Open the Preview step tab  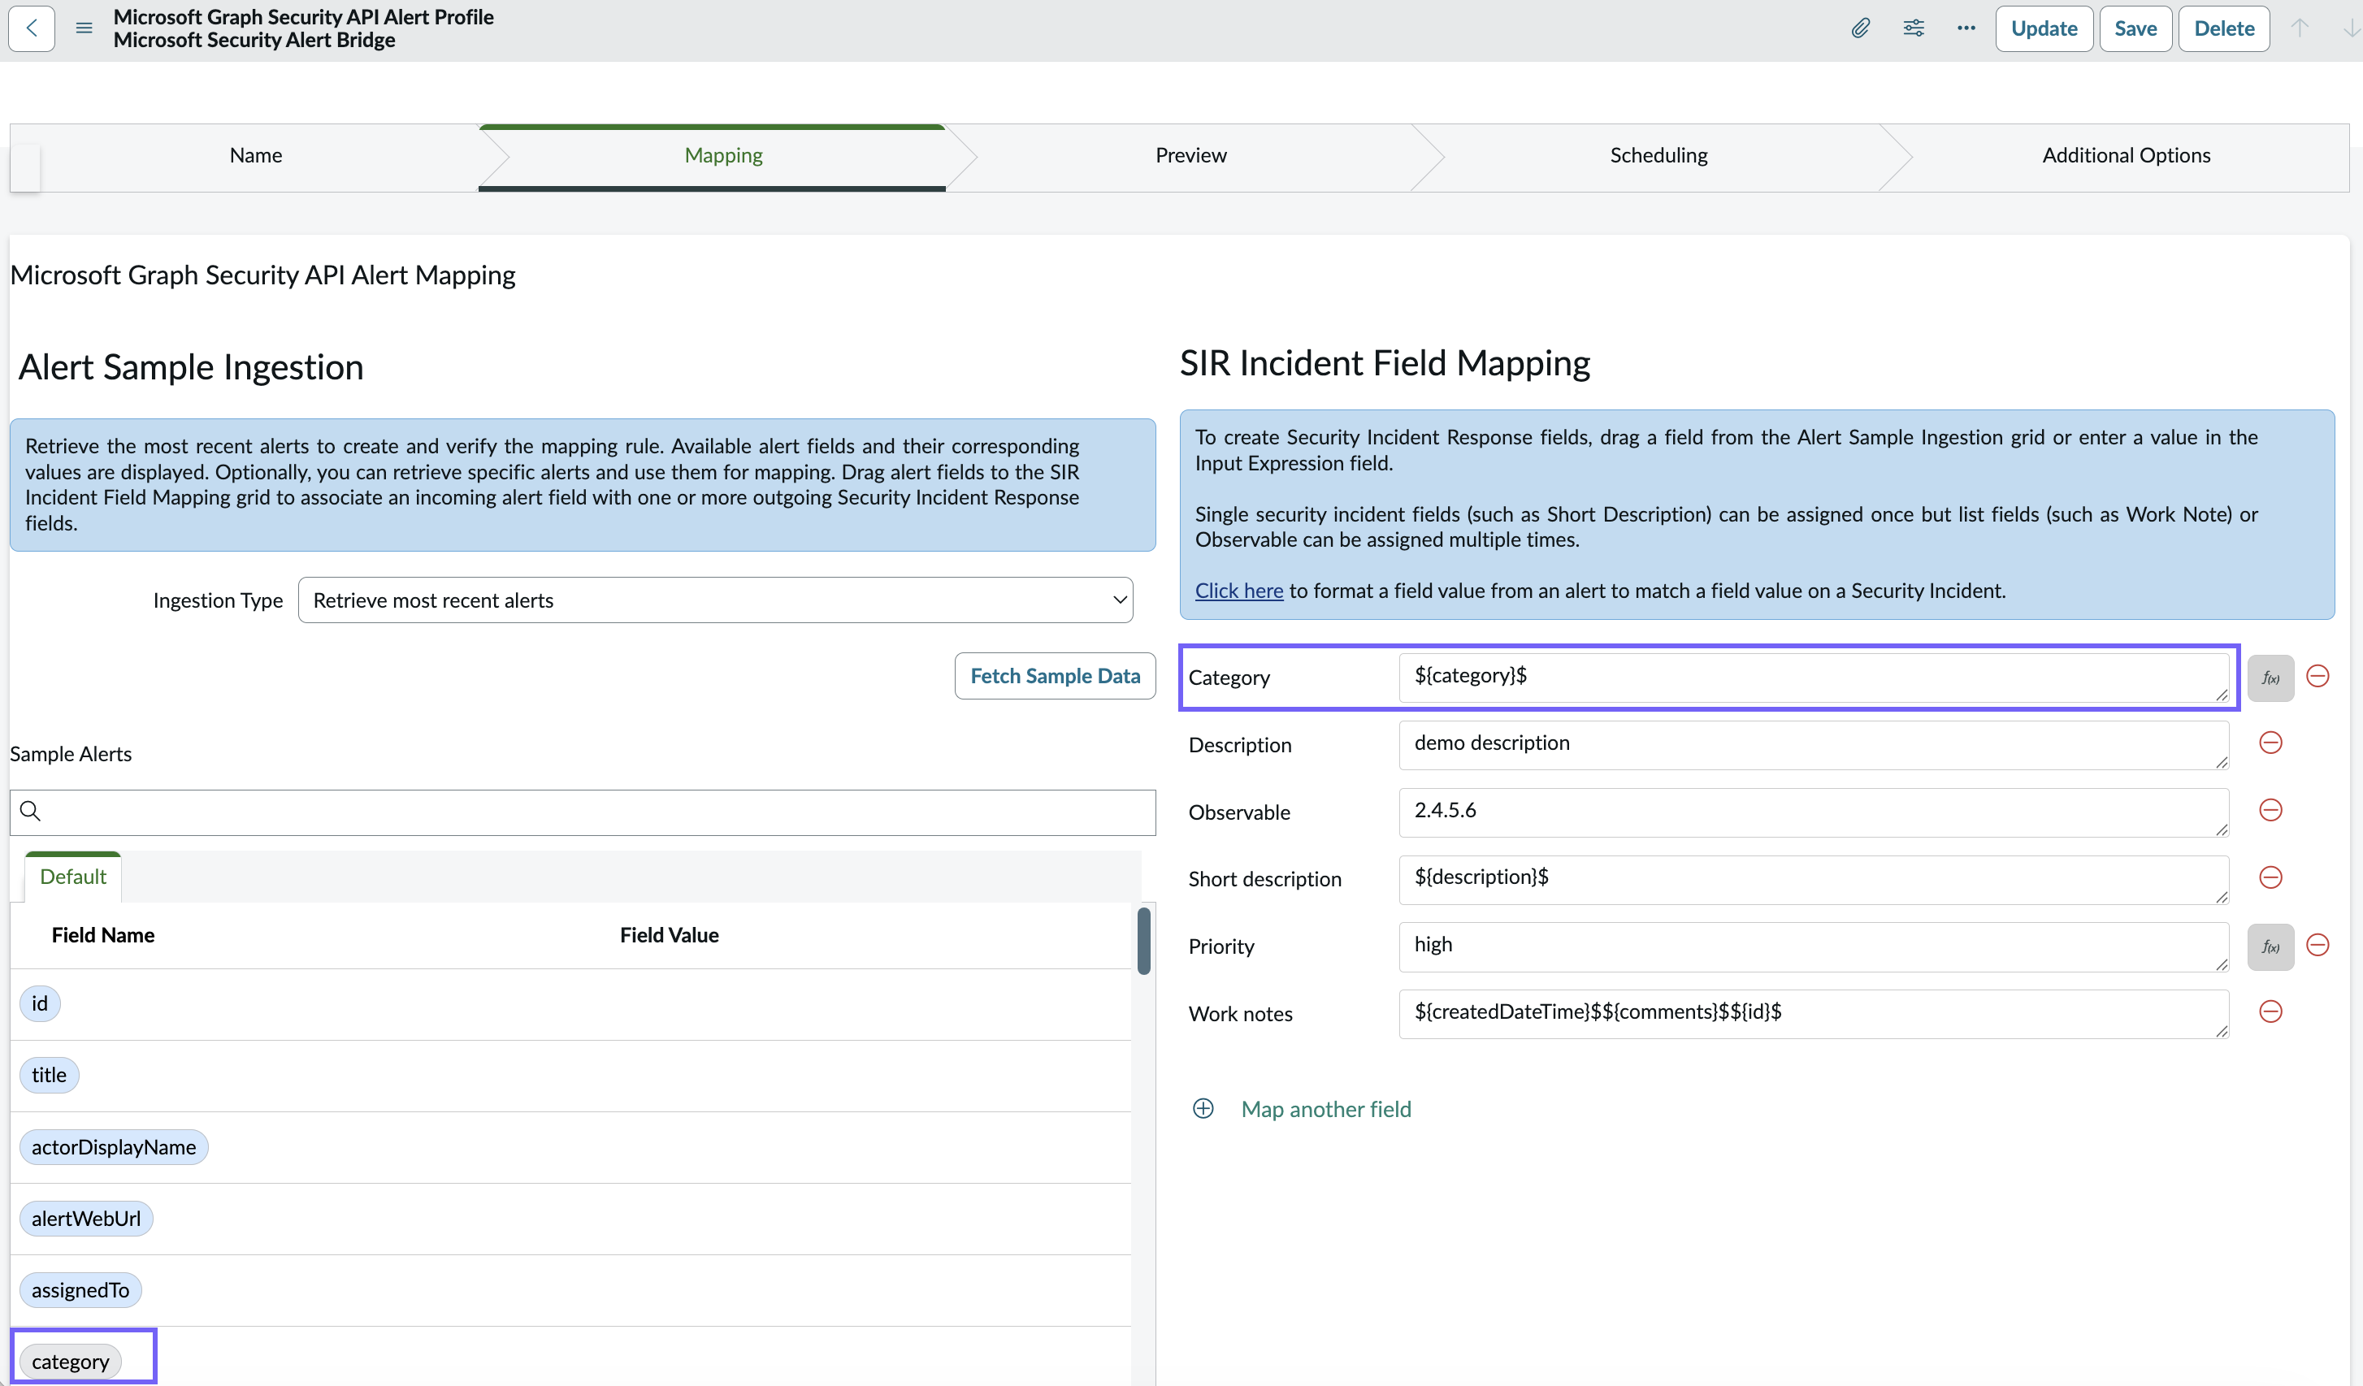(x=1190, y=156)
